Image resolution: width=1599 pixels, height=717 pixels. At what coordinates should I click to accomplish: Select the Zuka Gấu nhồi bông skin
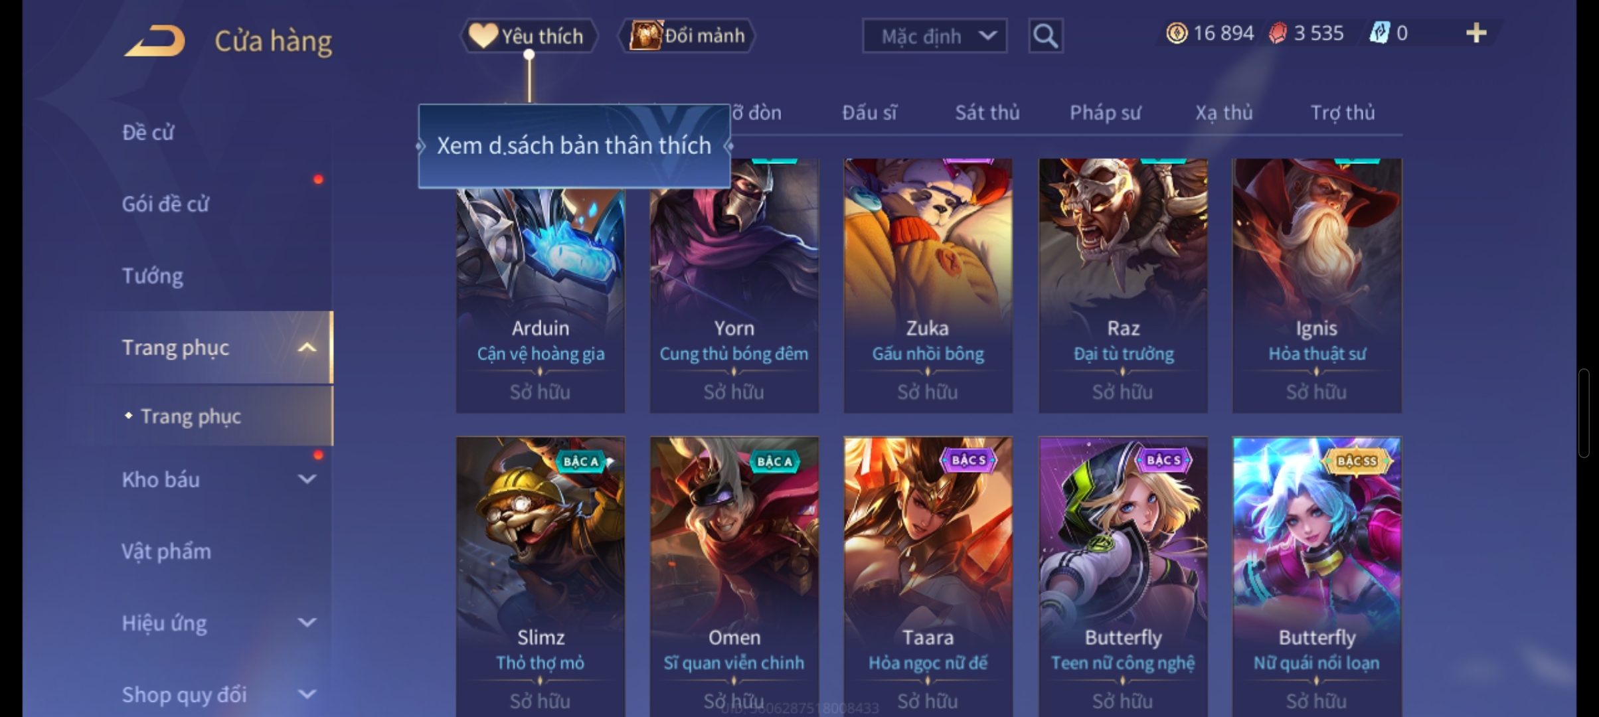click(x=928, y=285)
